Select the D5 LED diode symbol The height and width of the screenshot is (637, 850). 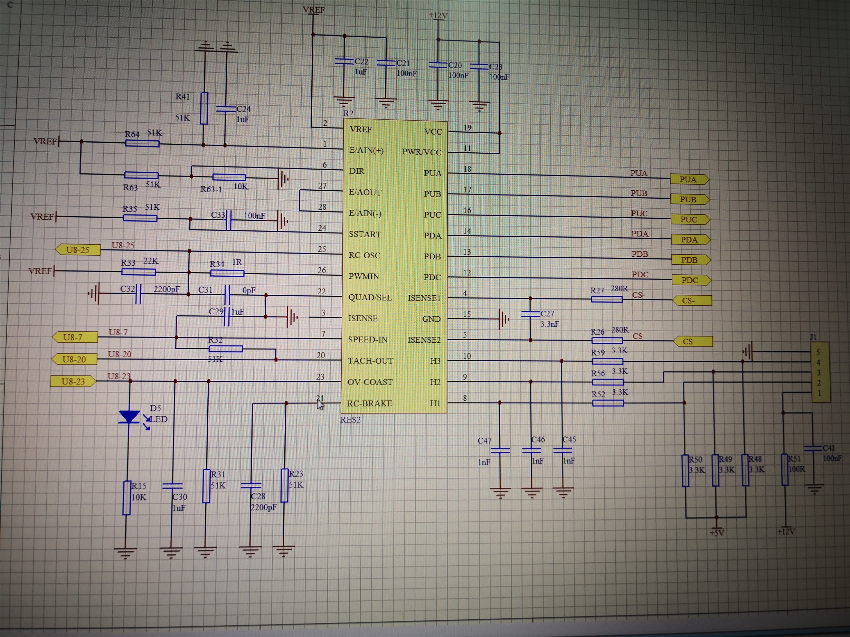click(x=129, y=417)
